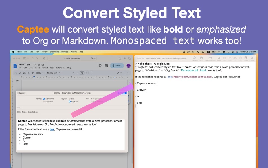This screenshot has width=268, height=168.
Task: Open Safari History menu
Action: (x=45, y=52)
